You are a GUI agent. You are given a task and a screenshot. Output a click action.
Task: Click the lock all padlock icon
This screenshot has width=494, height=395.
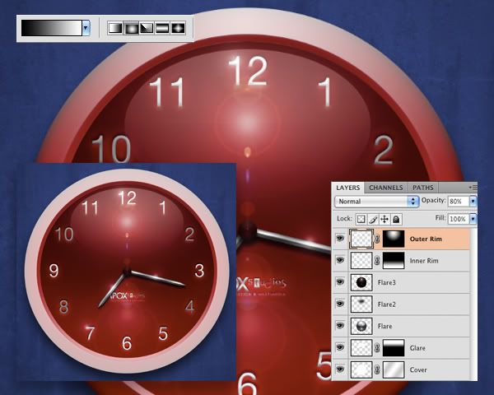tap(396, 220)
